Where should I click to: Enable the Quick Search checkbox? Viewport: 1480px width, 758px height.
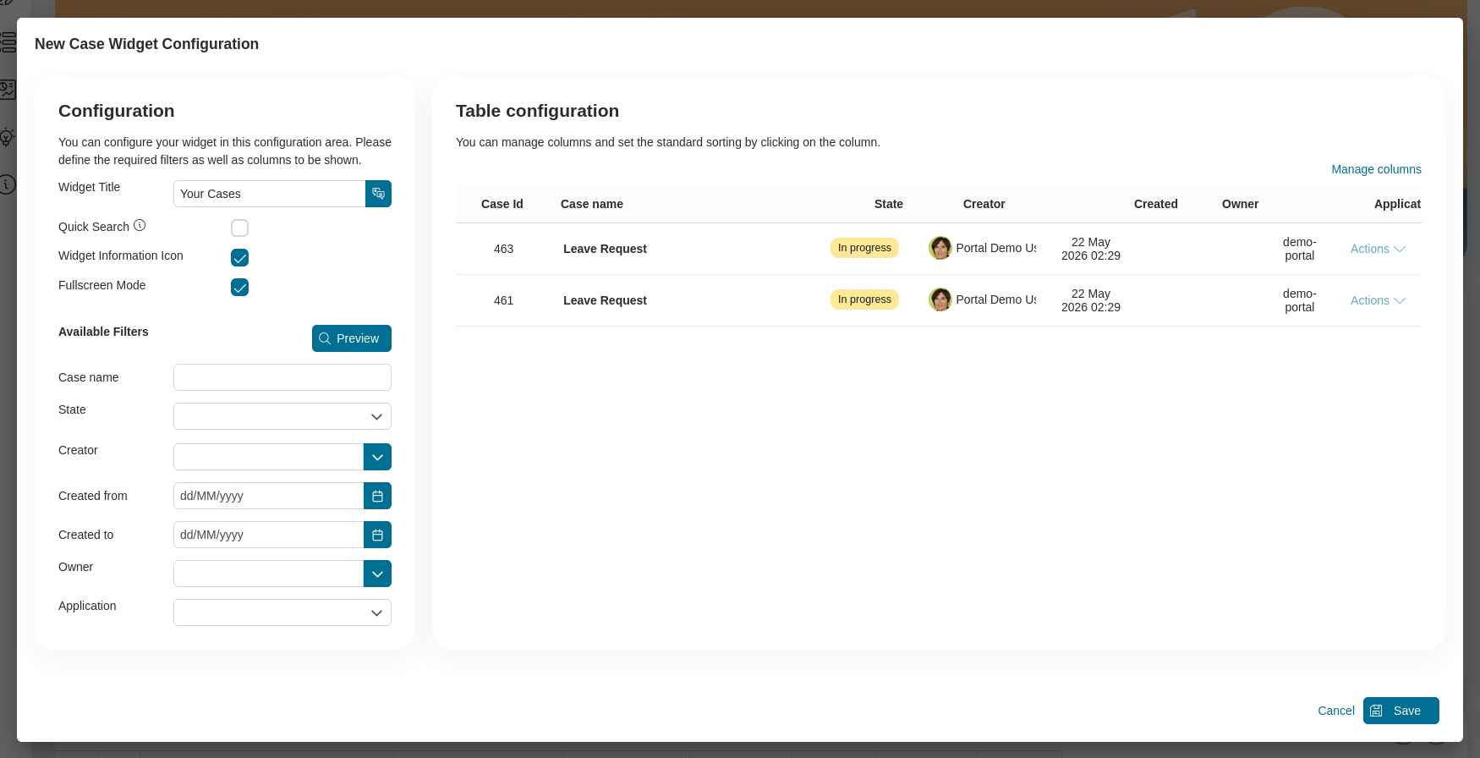coord(239,228)
